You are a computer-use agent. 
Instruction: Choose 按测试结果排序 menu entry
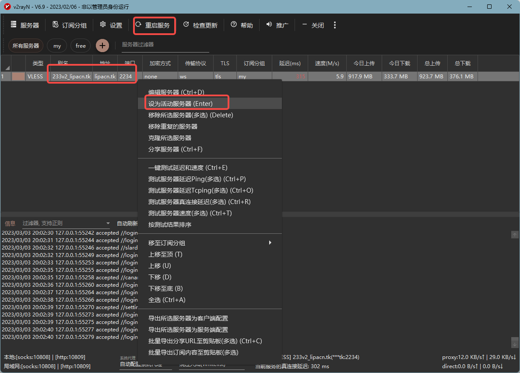[x=210, y=225]
